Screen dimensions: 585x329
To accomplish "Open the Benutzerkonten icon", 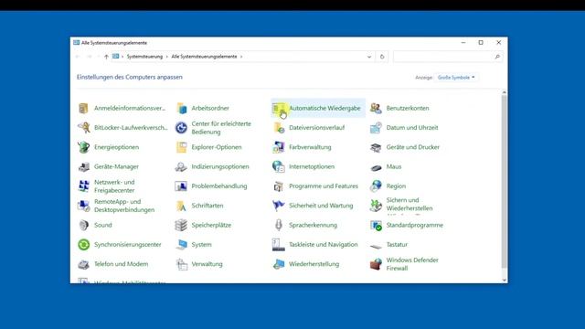I will tap(376, 108).
